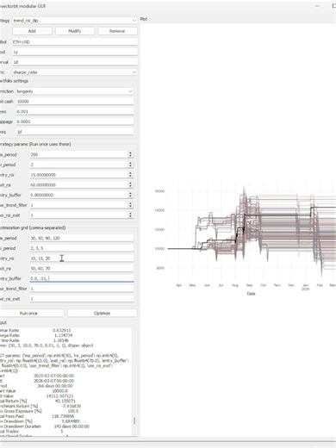Click the ma_period spinbox stepper arrows
This screenshot has width=336, height=448.
point(130,154)
